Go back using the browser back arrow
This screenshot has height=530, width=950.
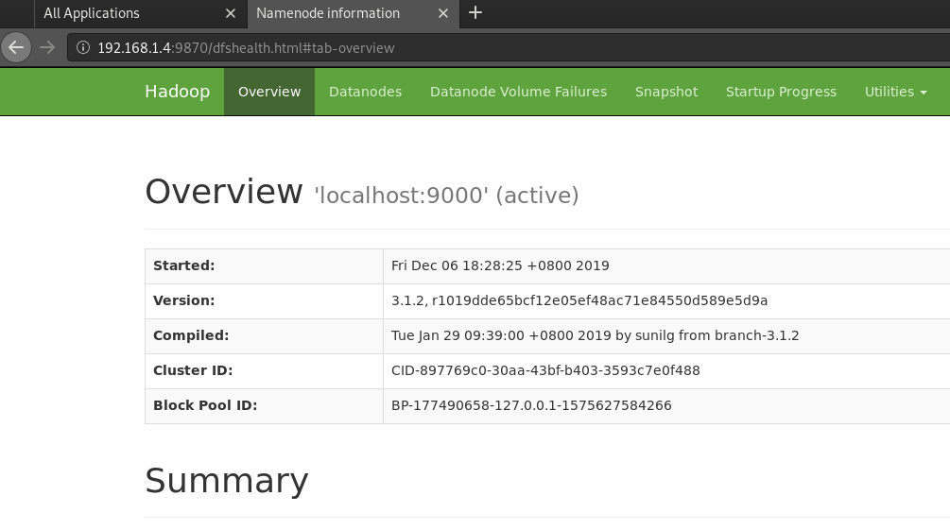click(x=16, y=47)
